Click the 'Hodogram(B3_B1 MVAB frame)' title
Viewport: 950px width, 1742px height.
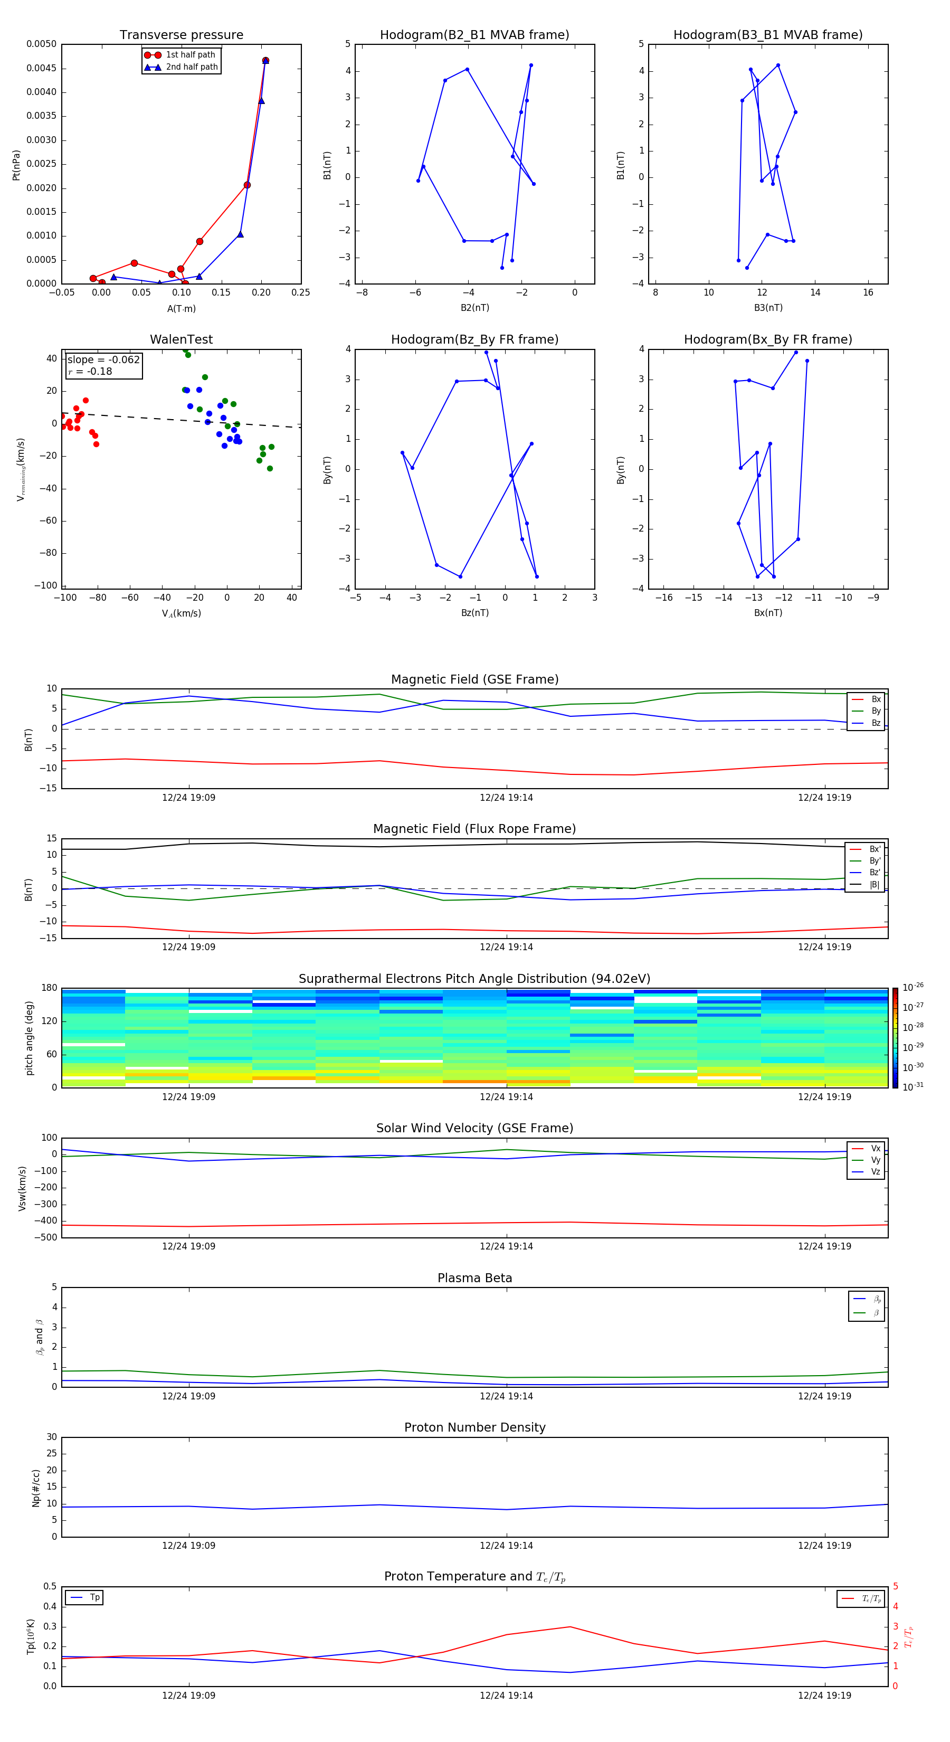point(768,34)
